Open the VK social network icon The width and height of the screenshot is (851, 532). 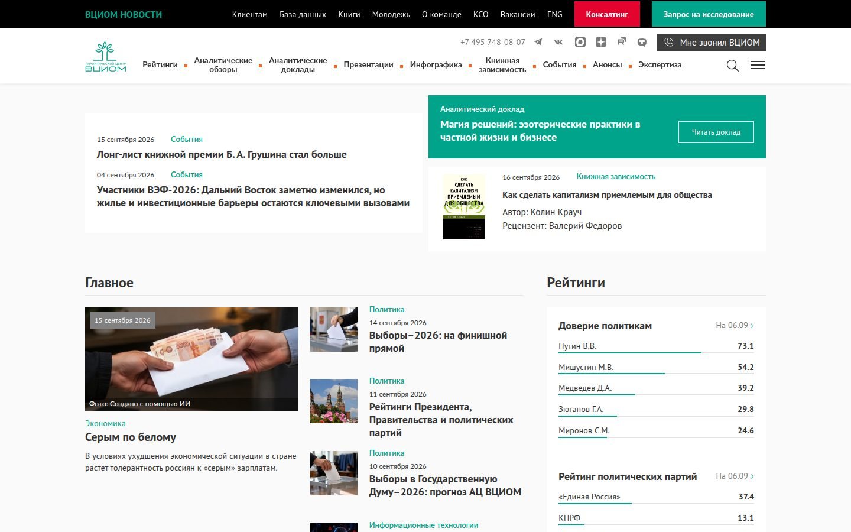[558, 42]
